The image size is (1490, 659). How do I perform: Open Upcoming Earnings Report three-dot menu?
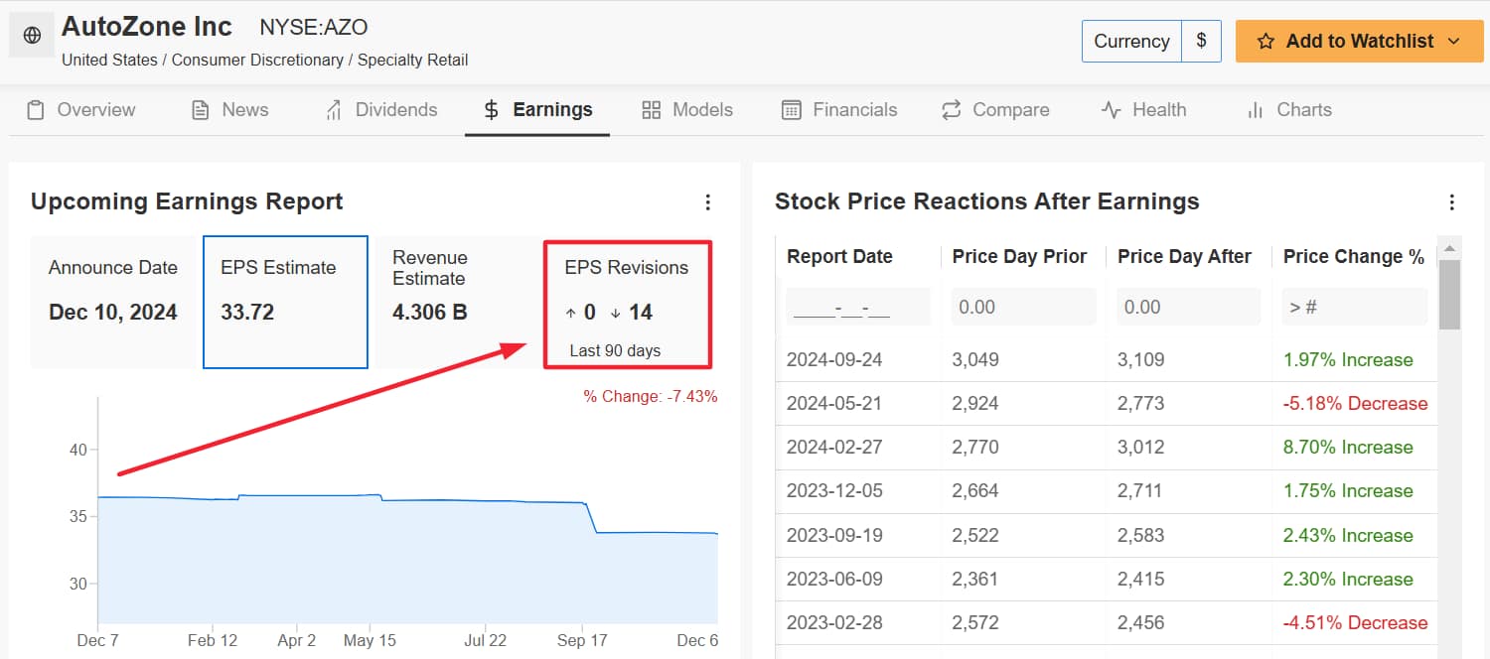click(x=708, y=202)
